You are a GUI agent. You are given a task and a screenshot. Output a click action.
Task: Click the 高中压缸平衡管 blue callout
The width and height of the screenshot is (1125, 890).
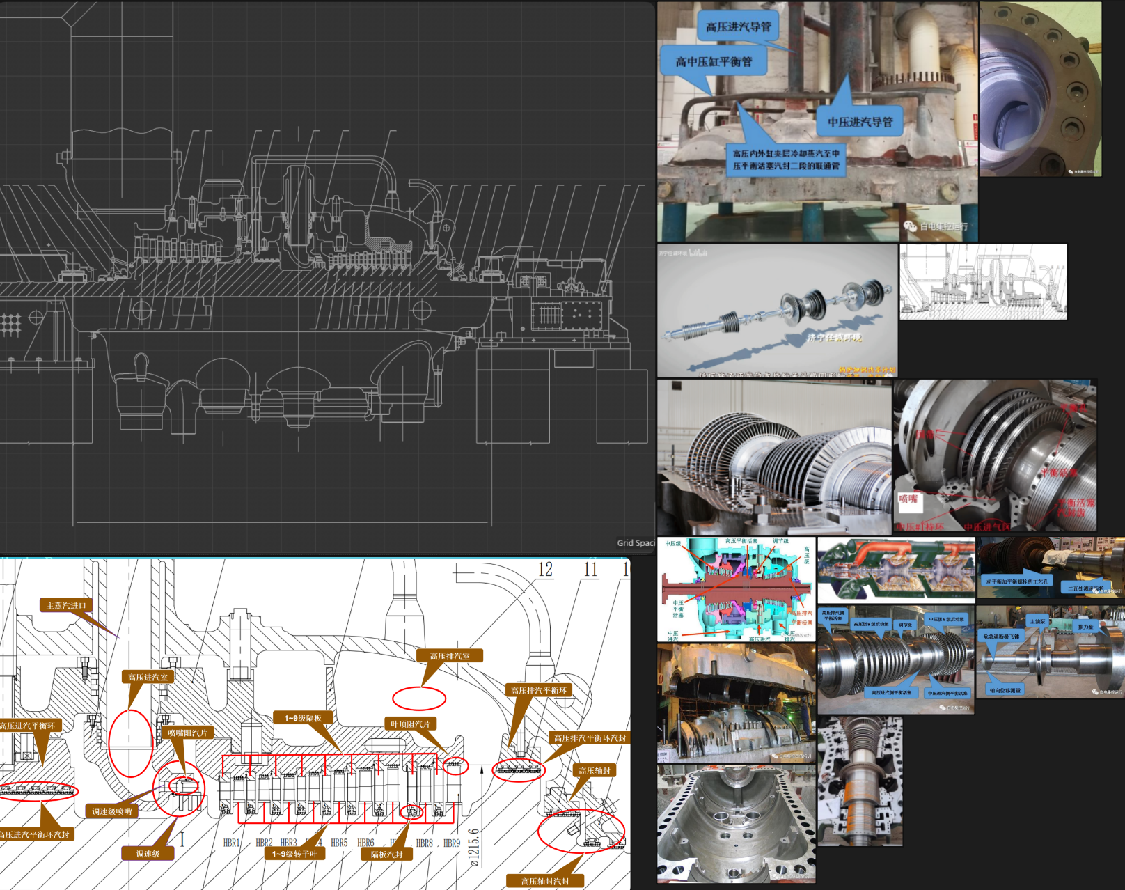click(714, 61)
